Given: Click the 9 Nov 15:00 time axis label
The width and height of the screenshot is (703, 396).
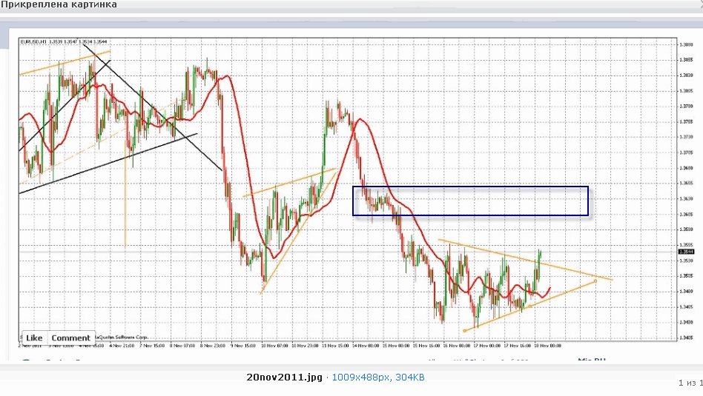Looking at the screenshot, I should click(x=243, y=346).
